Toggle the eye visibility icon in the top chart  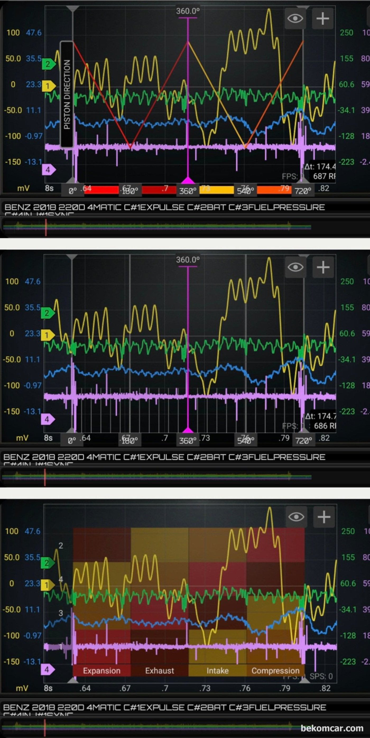tap(295, 19)
